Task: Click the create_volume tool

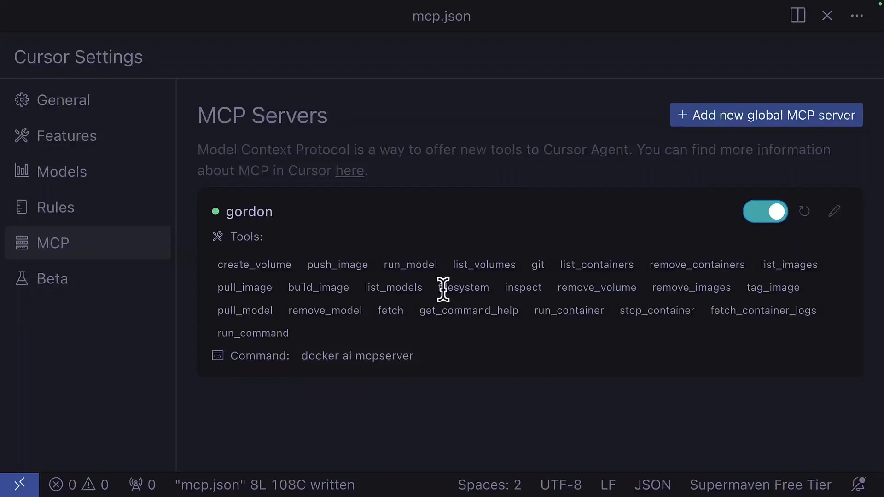Action: [254, 265]
